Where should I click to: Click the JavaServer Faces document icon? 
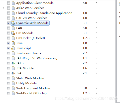[x=13, y=53]
